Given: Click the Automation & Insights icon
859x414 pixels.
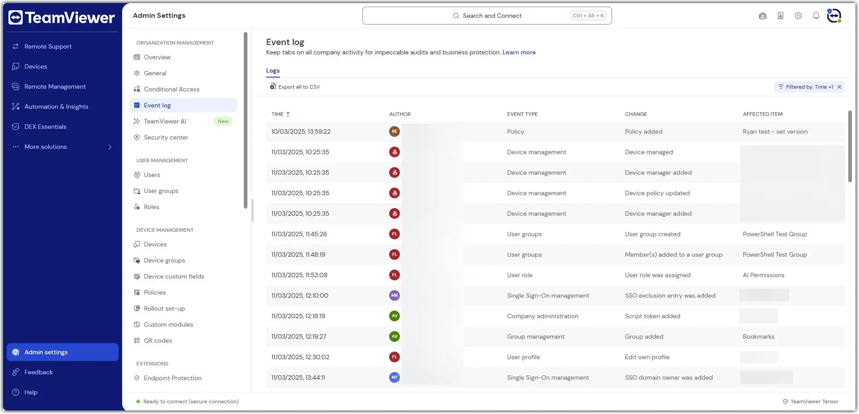Looking at the screenshot, I should [16, 107].
